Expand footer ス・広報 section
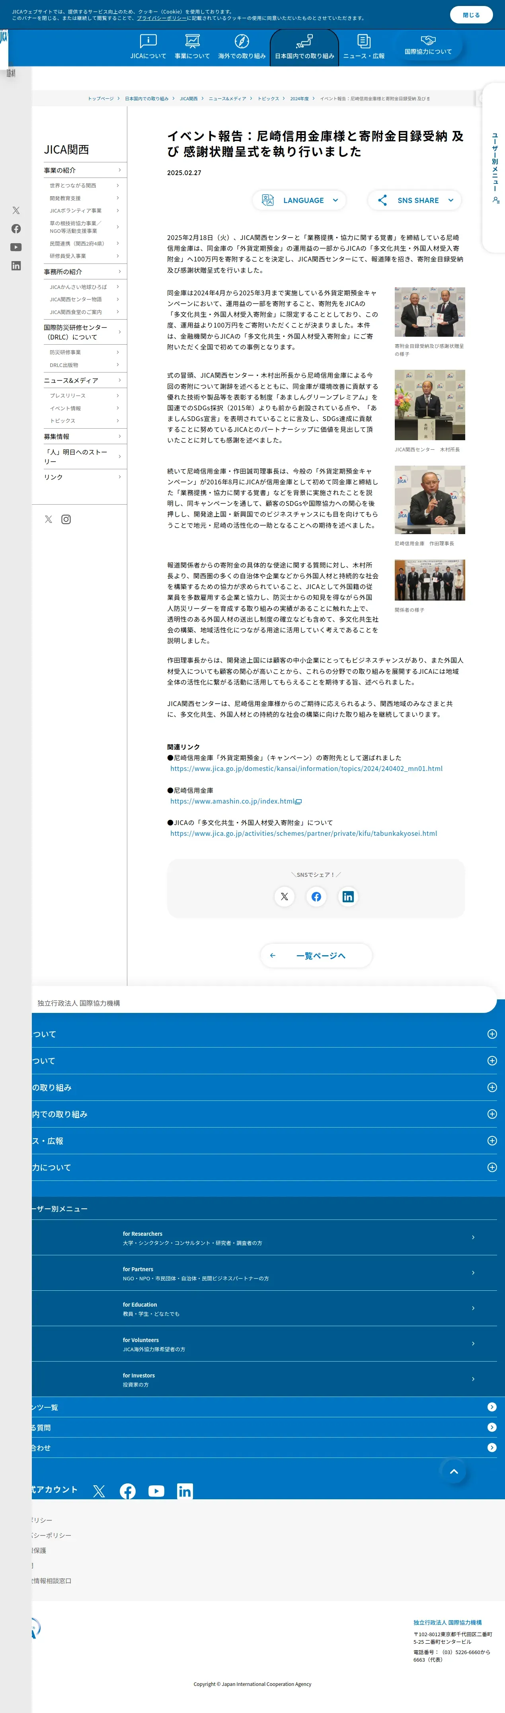Screen dimensions: 505x1713 492,1140
